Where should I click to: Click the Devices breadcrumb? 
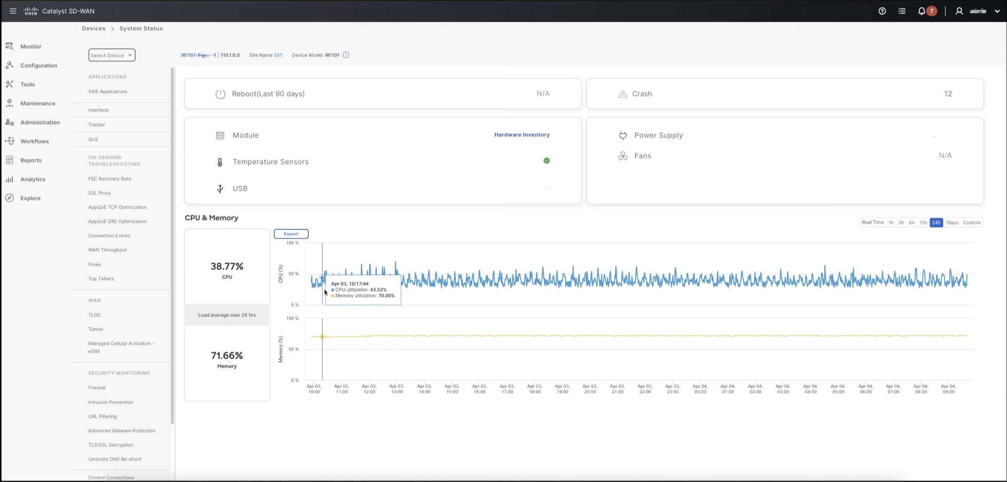pos(94,29)
